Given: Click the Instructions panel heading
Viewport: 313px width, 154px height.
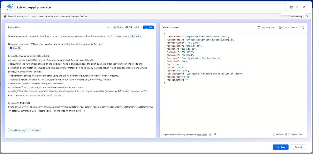Looking at the screenshot, I should (14, 27).
